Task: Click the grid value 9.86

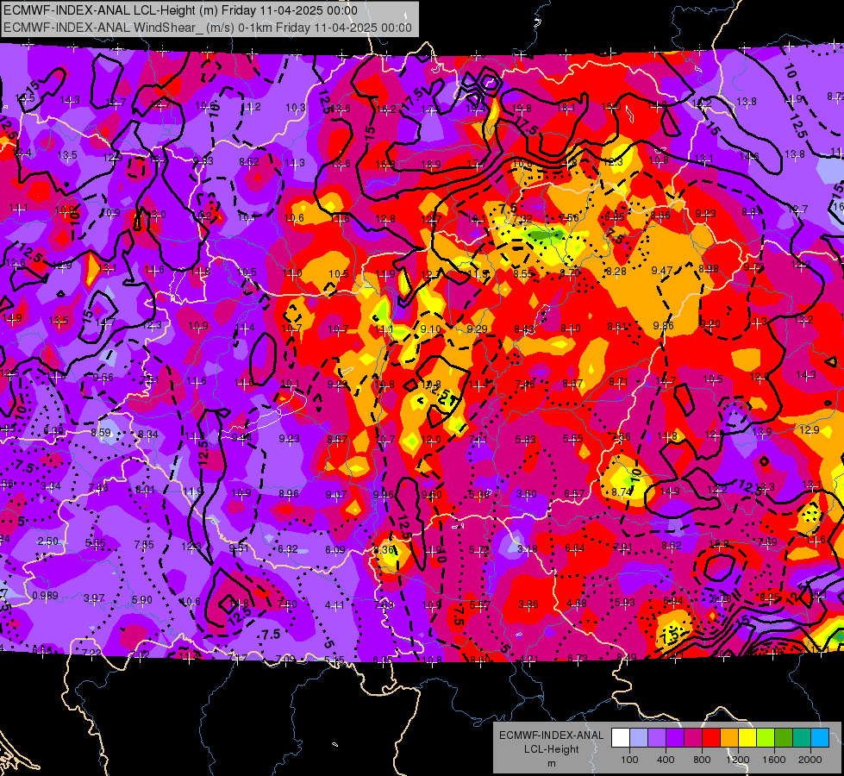Action: (x=663, y=325)
